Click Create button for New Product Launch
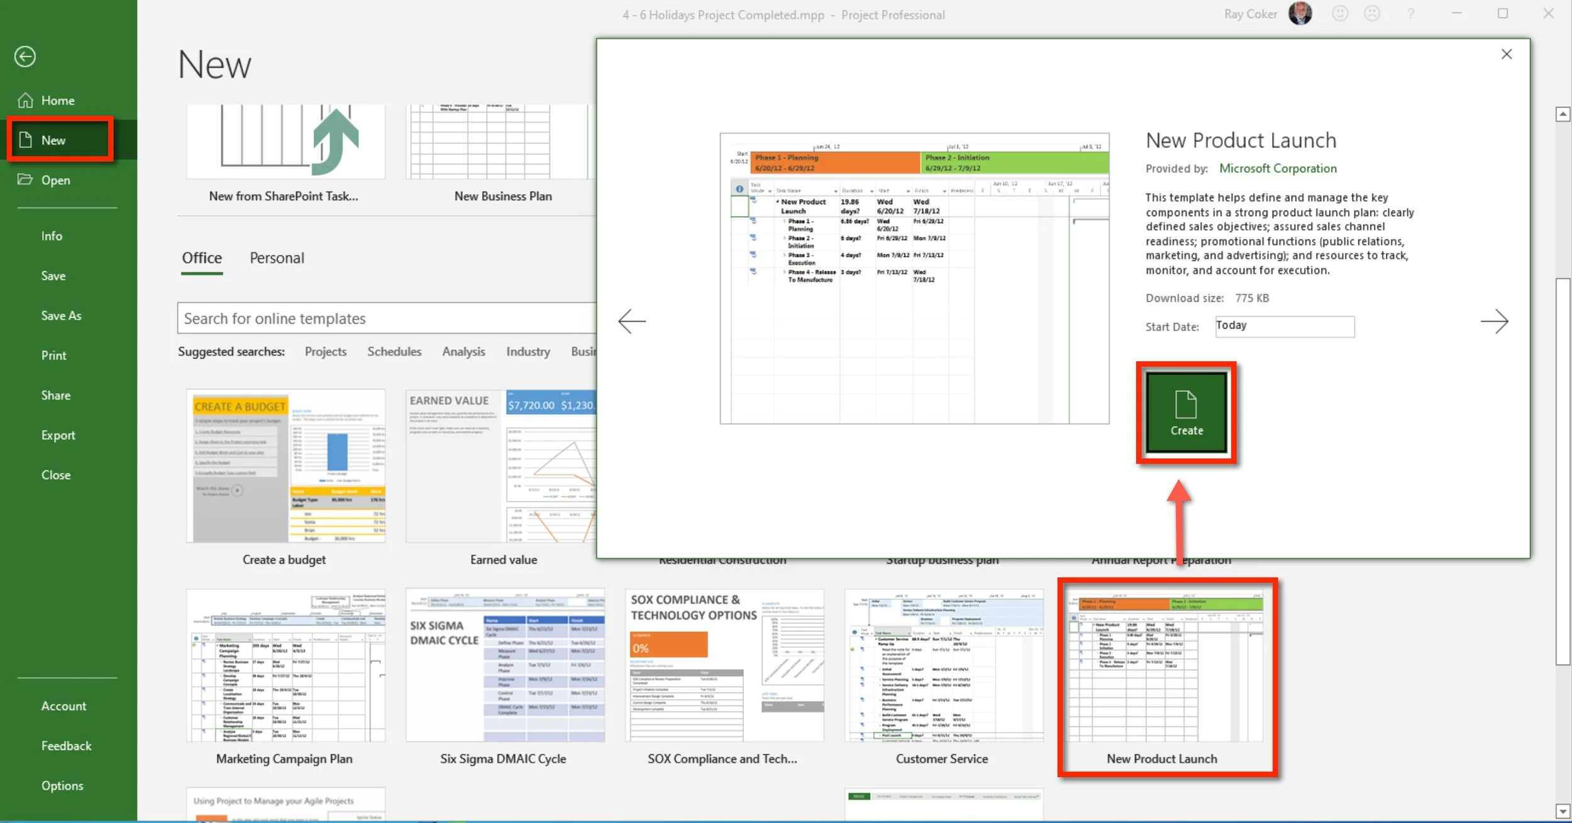The image size is (1572, 823). [x=1186, y=413]
